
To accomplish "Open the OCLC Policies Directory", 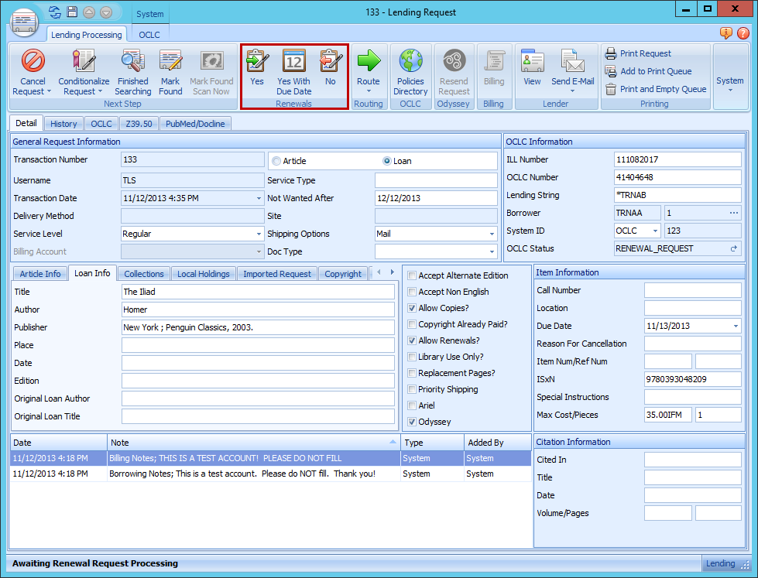I will (410, 61).
